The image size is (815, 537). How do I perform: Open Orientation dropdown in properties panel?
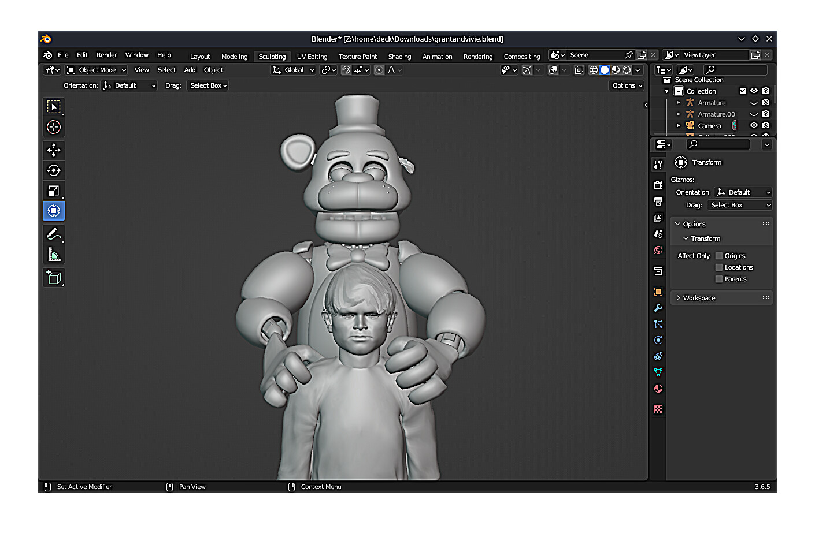pos(743,192)
